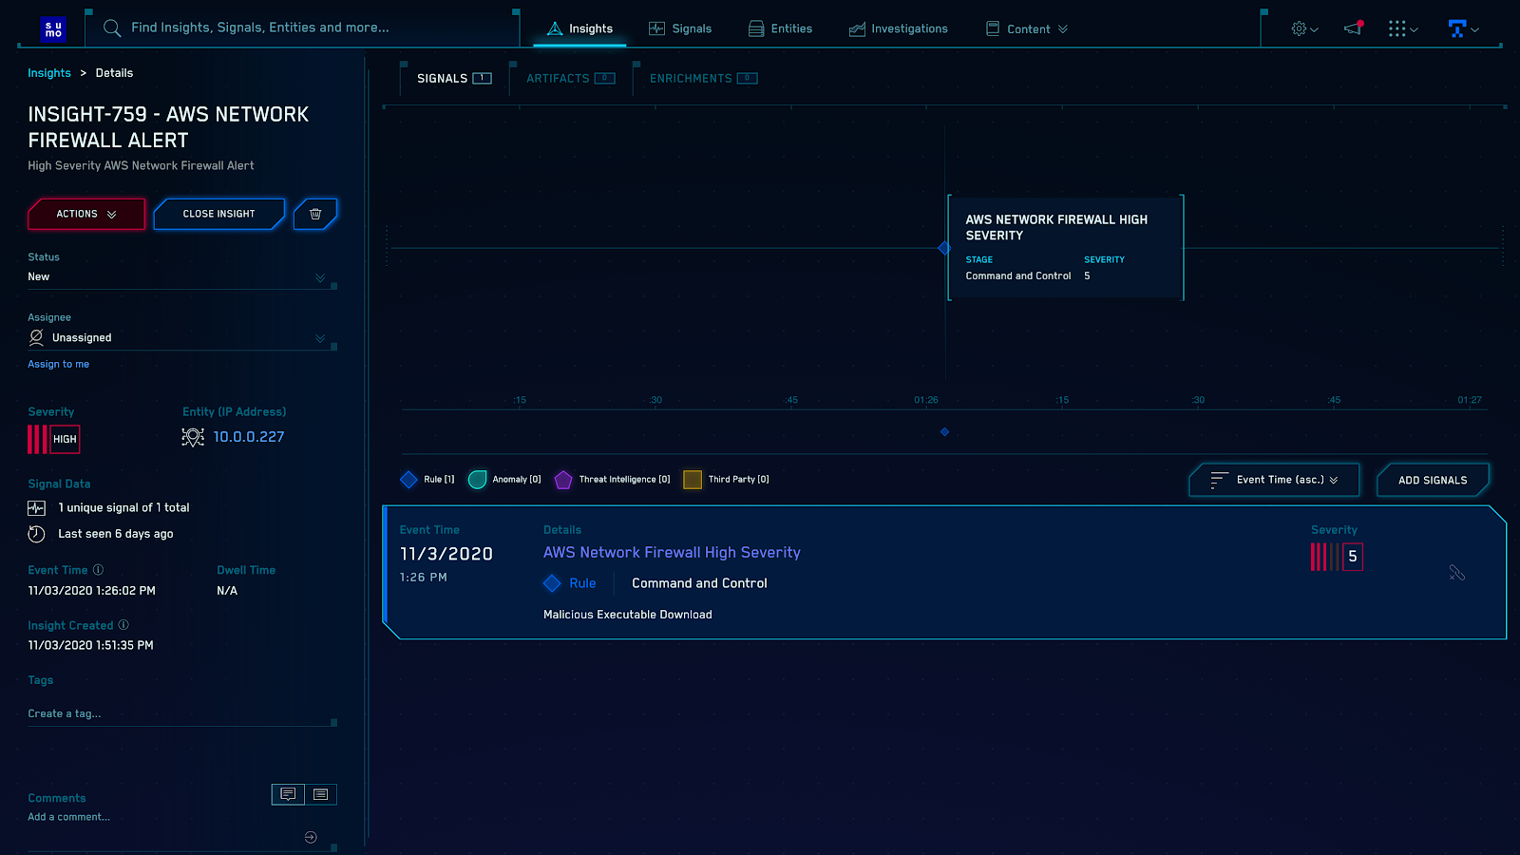Toggle the Anomaly legend filter
Image resolution: width=1520 pixels, height=855 pixels.
point(504,480)
